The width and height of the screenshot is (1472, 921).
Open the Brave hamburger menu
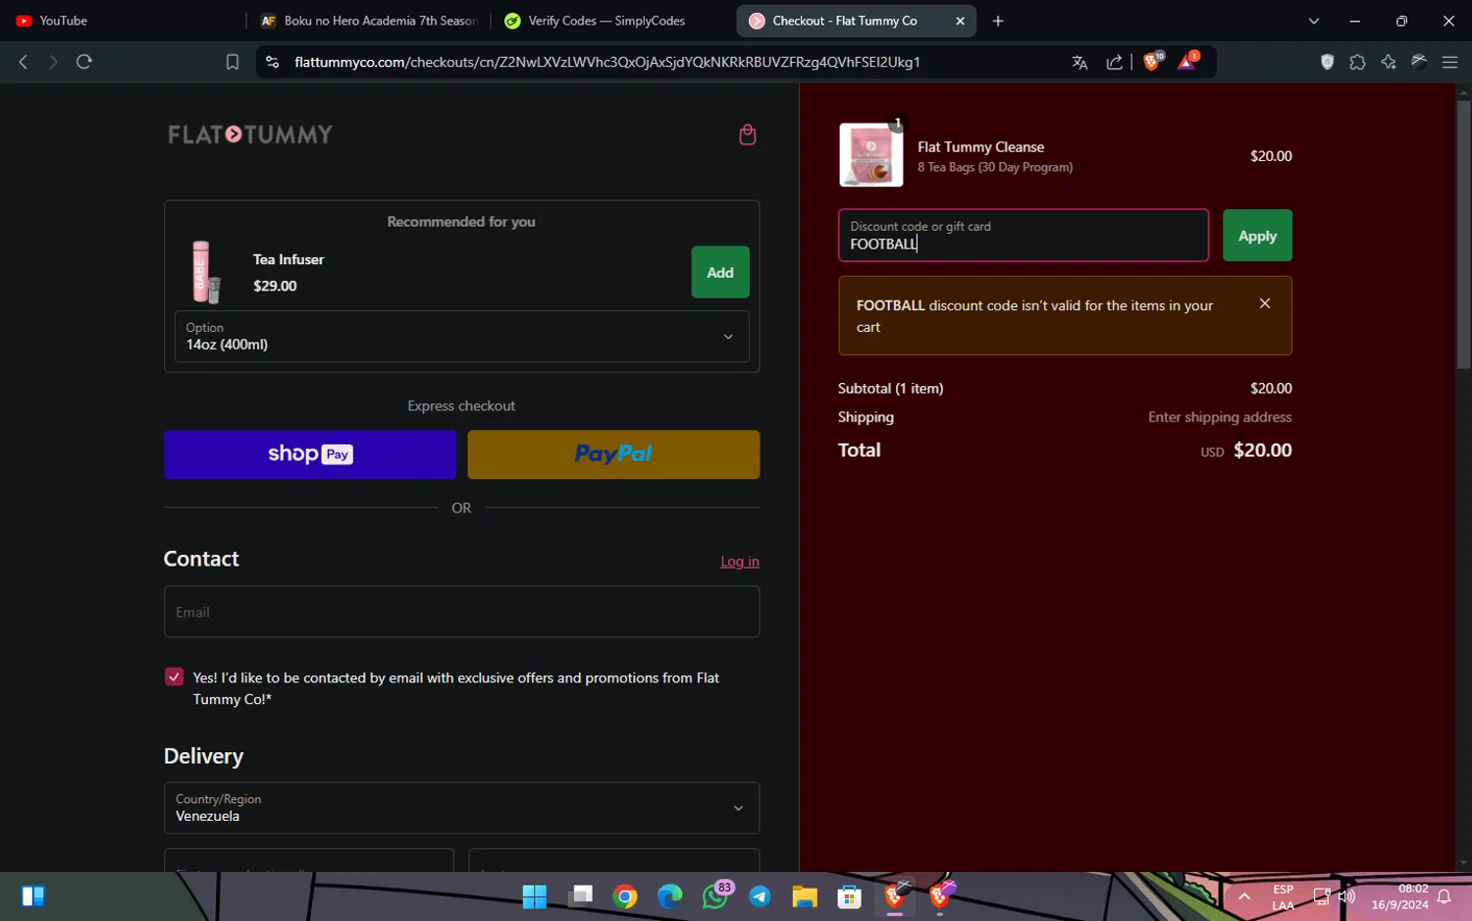coord(1449,62)
